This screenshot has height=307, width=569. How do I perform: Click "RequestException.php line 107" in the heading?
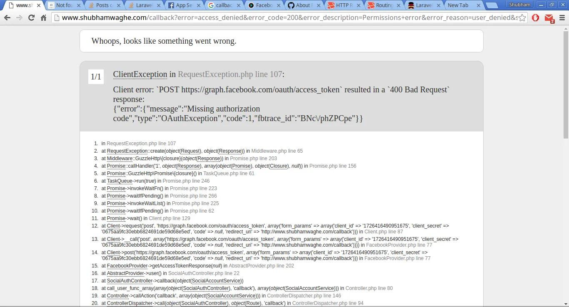pos(230,74)
